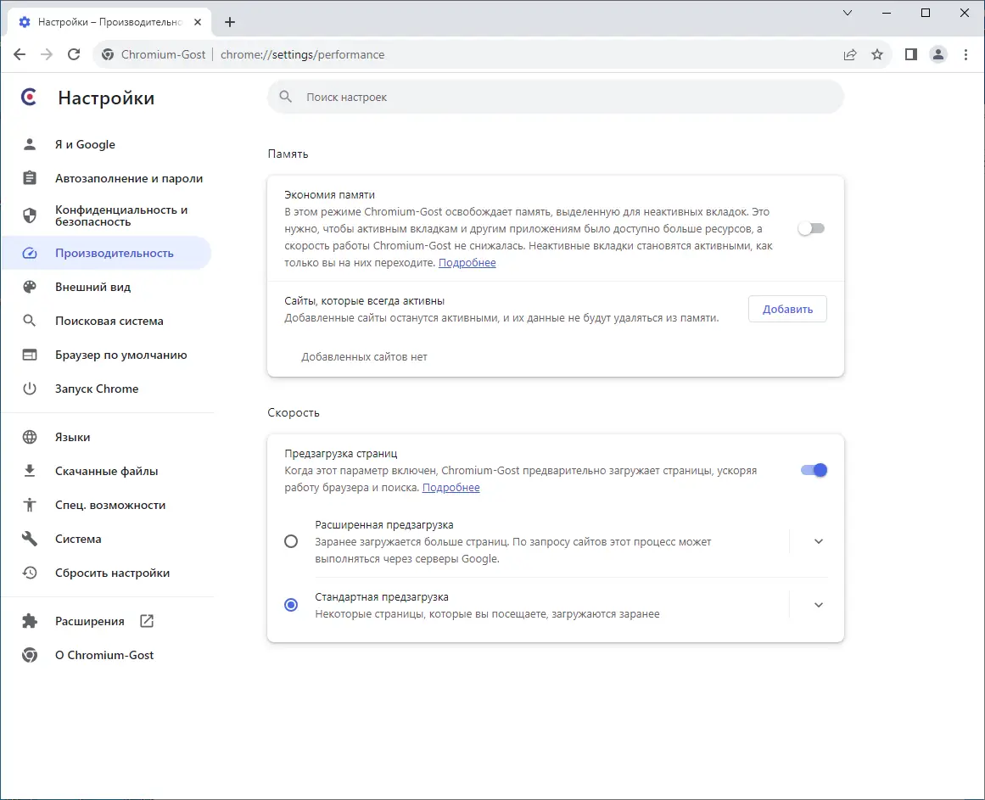Image resolution: width=985 pixels, height=800 pixels.
Task: Click the Добавить button
Action: [787, 309]
